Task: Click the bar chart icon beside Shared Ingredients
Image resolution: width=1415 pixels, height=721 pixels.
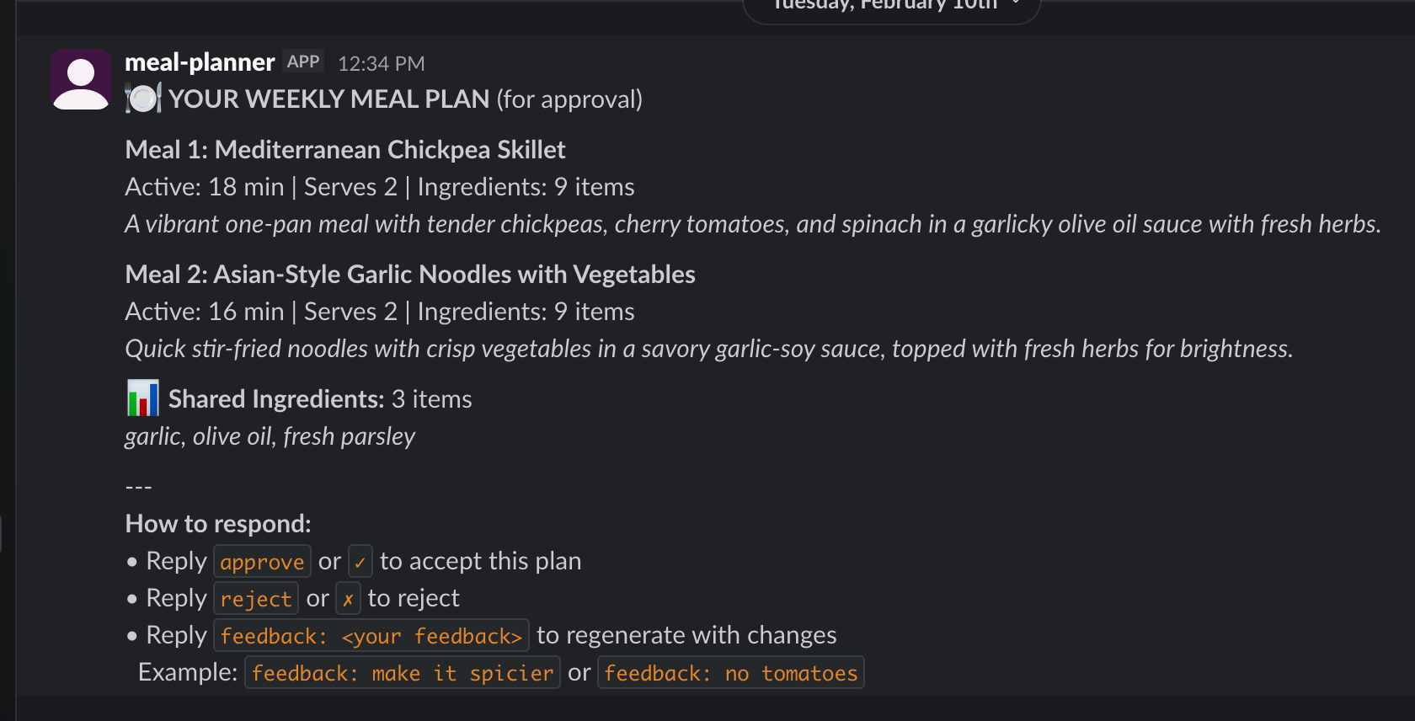Action: (142, 398)
